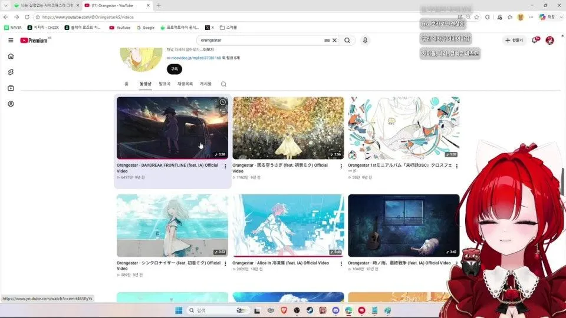The height and width of the screenshot is (318, 566).
Task: Open シンクロナイザー video thumbnail
Action: (172, 226)
